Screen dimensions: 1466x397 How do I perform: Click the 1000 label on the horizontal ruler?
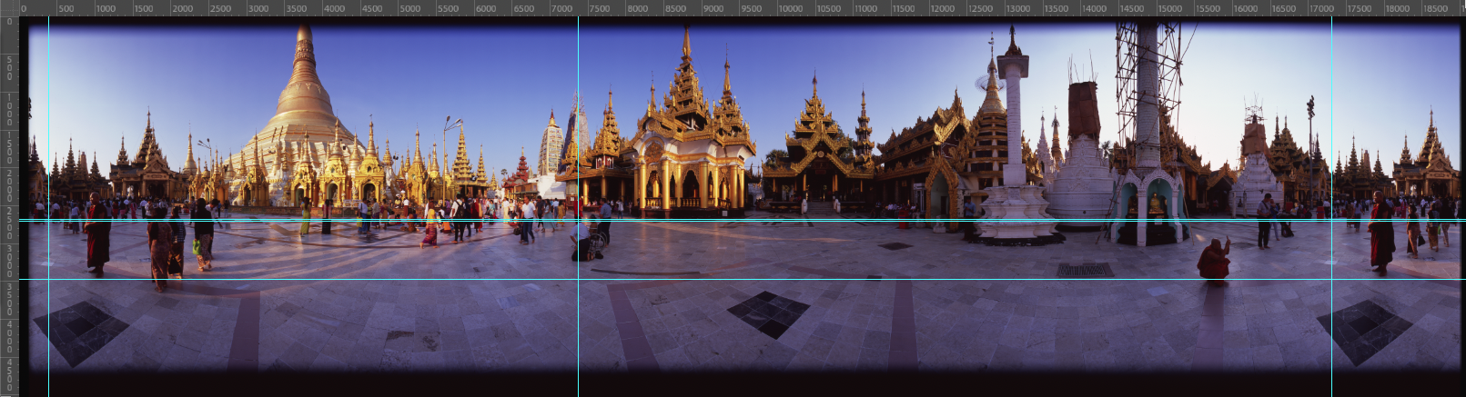pos(106,8)
